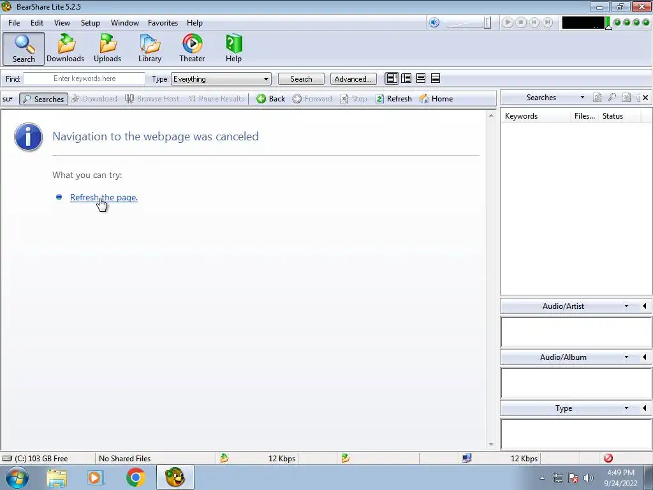Click the upload icon in status bar
The image size is (653, 490).
point(345,458)
